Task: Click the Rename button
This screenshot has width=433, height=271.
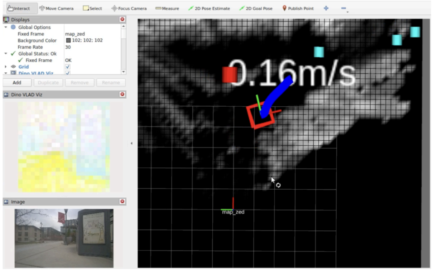Action: coord(111,83)
